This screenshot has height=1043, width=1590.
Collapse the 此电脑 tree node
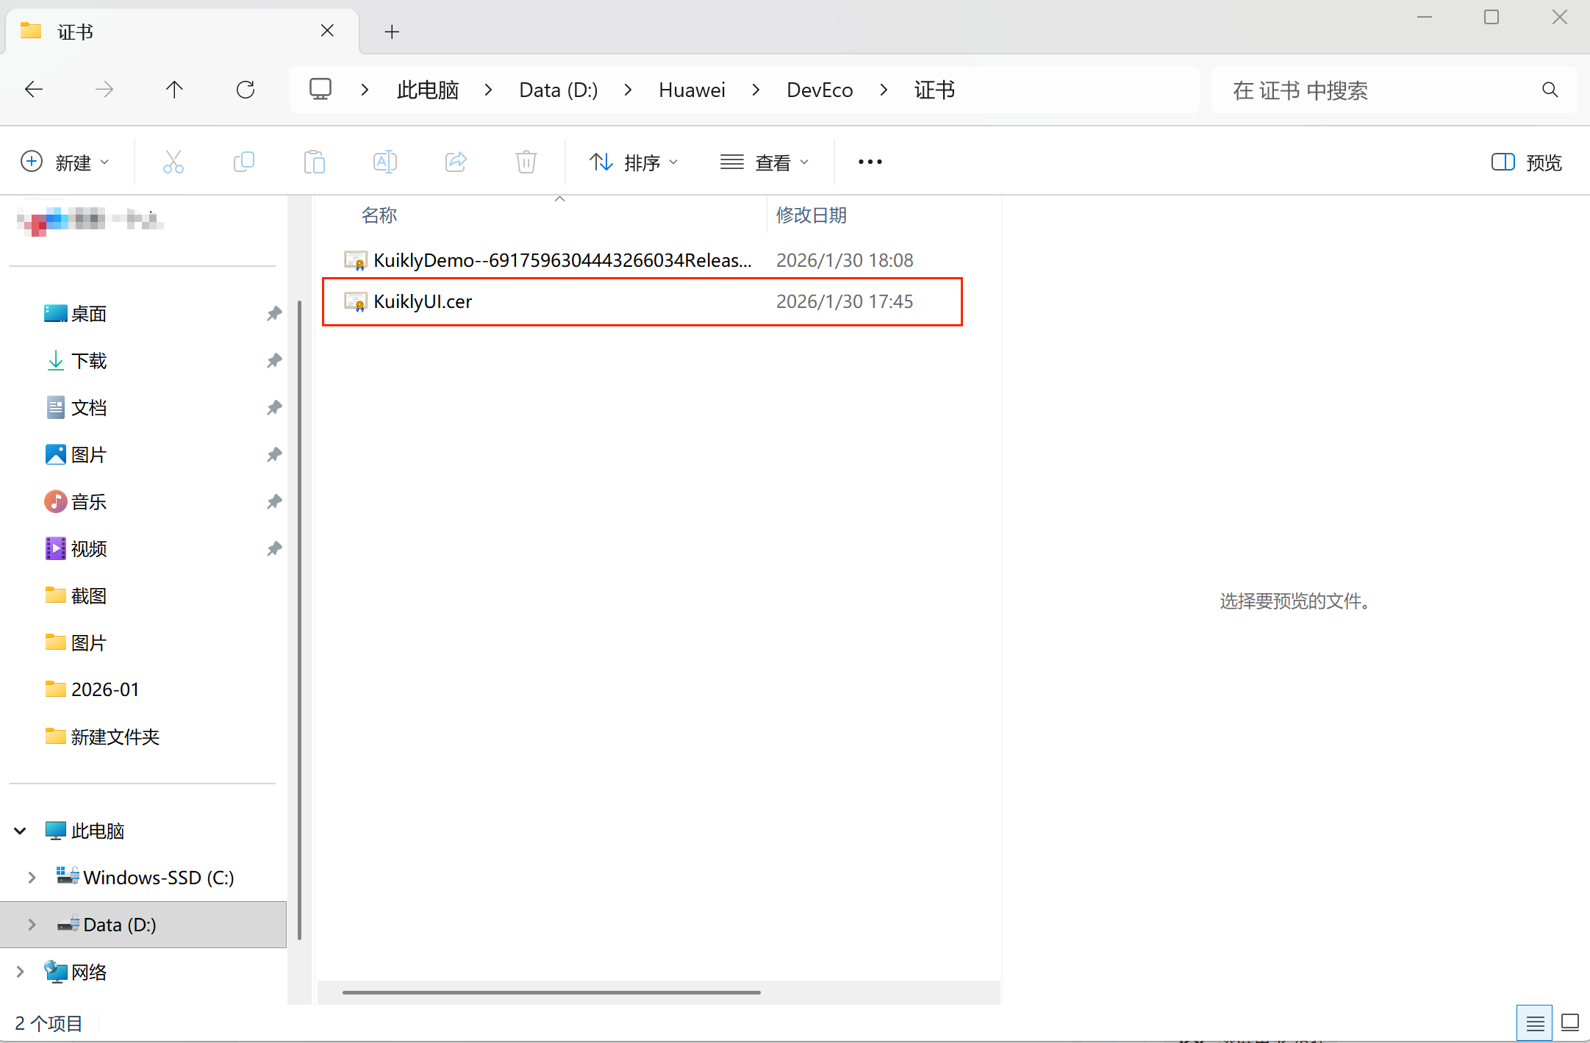[21, 831]
